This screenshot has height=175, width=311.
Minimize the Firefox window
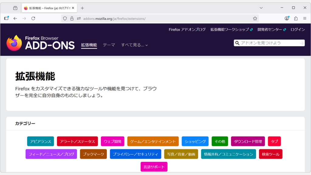click(282, 8)
